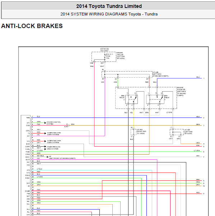
Task: Click the Driver Side J/B location label
Action: pyautogui.click(x=121, y=56)
